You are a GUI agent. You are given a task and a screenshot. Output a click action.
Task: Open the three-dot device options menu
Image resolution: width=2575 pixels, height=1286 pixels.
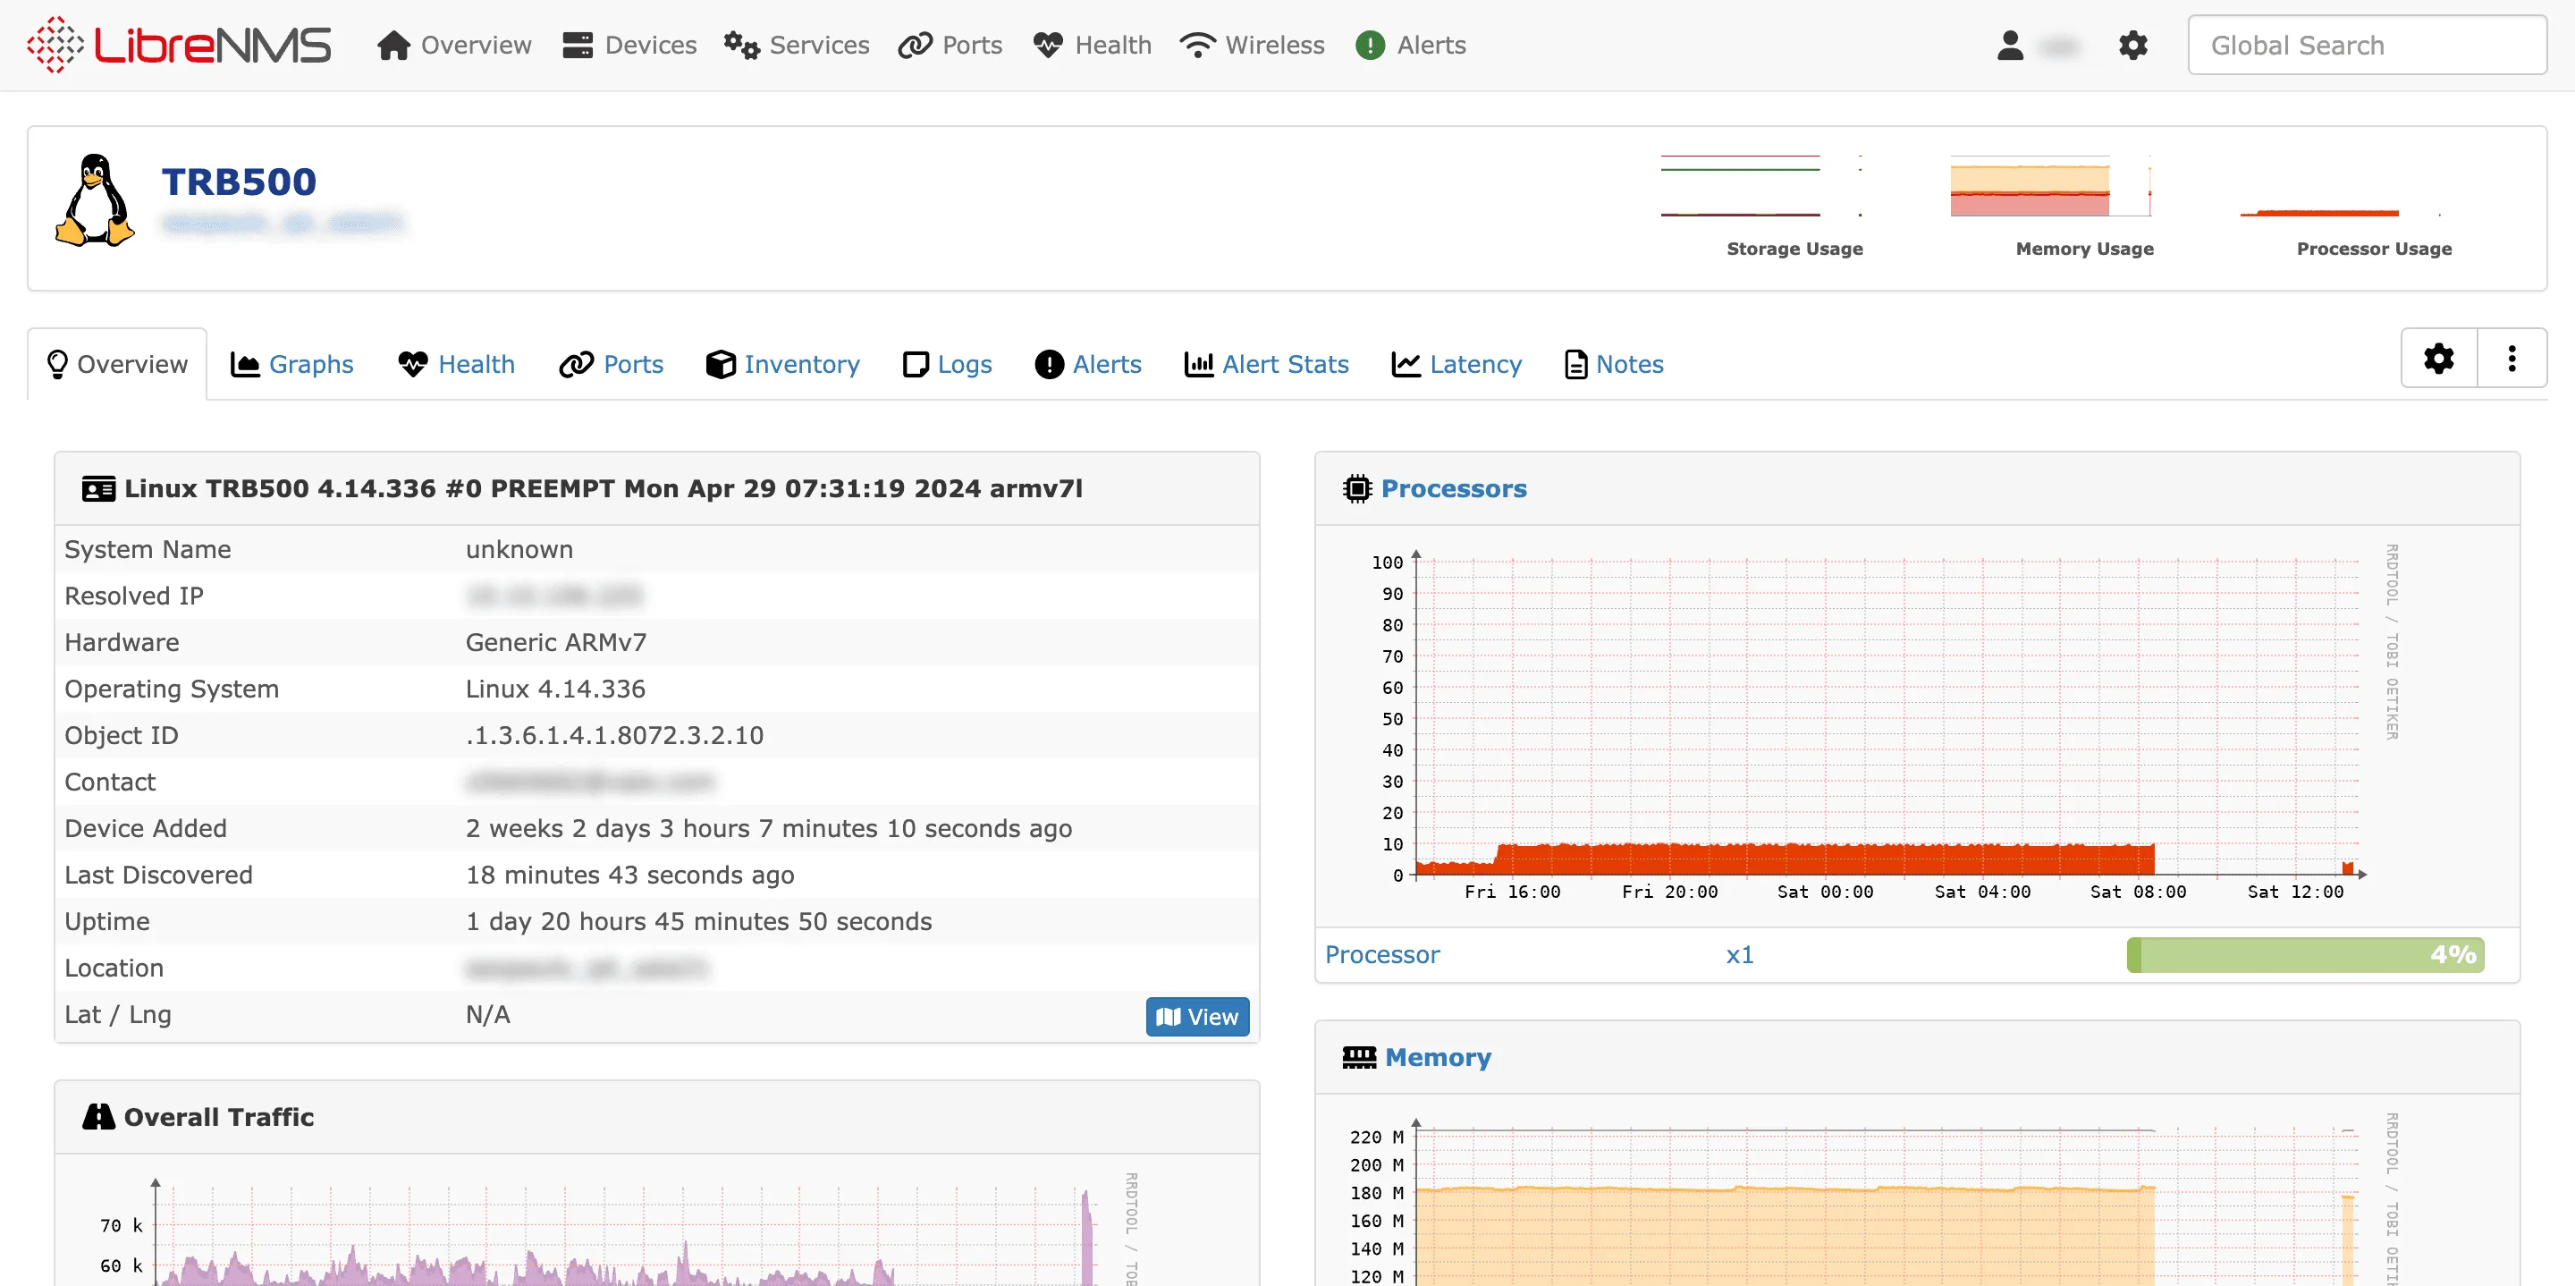[x=2512, y=358]
